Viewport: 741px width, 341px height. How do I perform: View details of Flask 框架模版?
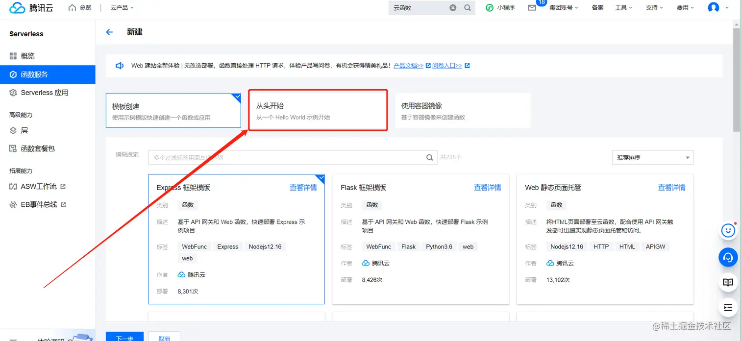coord(487,188)
